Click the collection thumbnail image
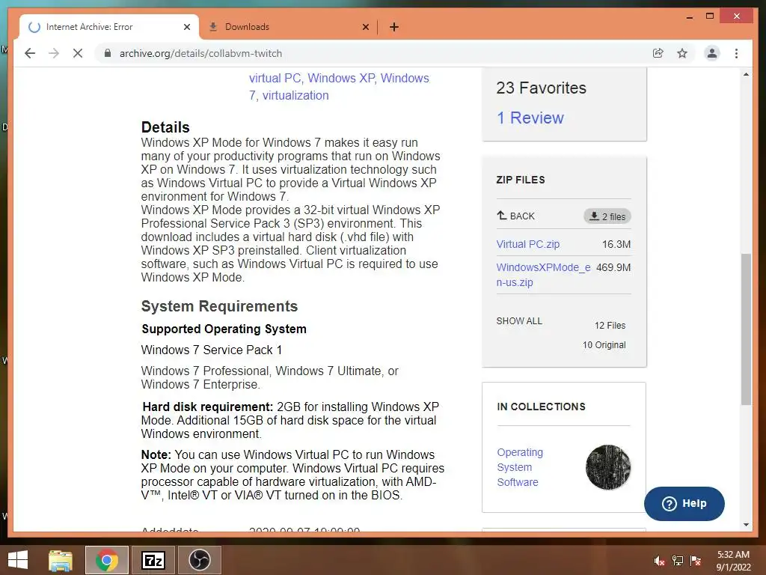 pyautogui.click(x=608, y=467)
